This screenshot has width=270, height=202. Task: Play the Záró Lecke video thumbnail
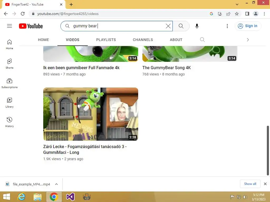click(x=91, y=114)
